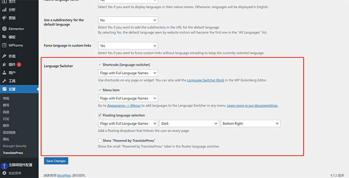Image resolution: width=349 pixels, height=178 pixels.
Task: Click the 收起菜单 collapse arrow icon
Action: pos(4,173)
